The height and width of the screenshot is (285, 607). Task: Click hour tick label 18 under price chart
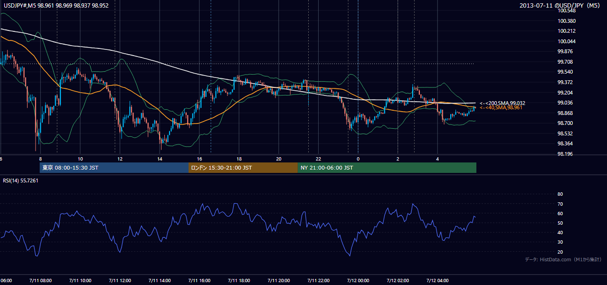tap(239, 159)
